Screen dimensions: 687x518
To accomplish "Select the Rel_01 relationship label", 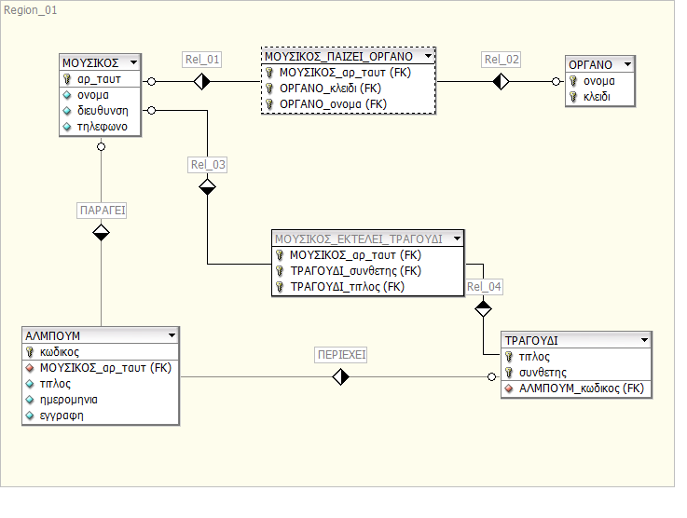I will pyautogui.click(x=202, y=60).
